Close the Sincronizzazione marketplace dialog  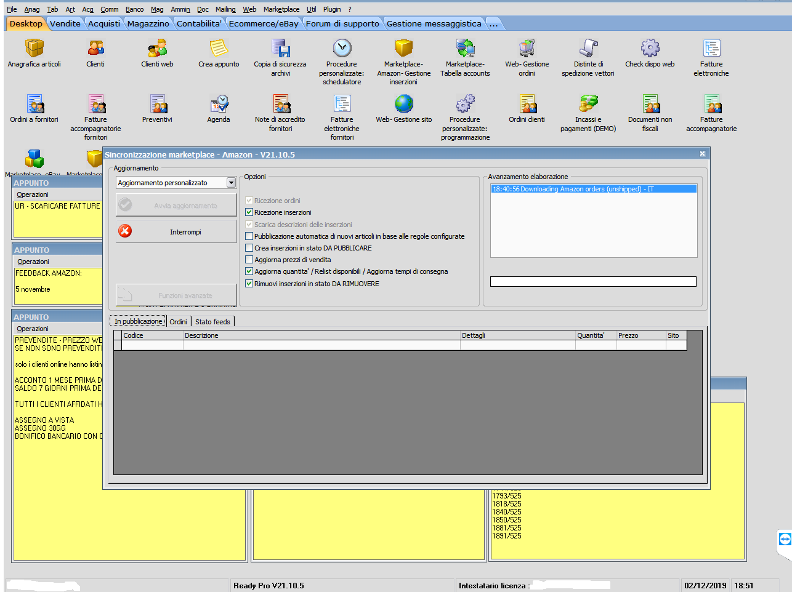(x=702, y=154)
